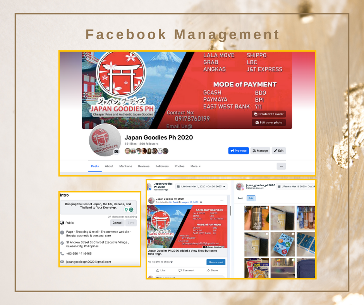Click the Cancel button in the Intro panel
Screen dimensions: 364x305
(x=117, y=223)
